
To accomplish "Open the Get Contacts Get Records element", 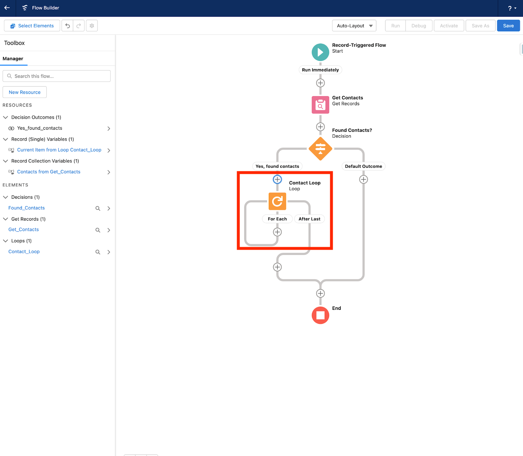I will point(320,105).
